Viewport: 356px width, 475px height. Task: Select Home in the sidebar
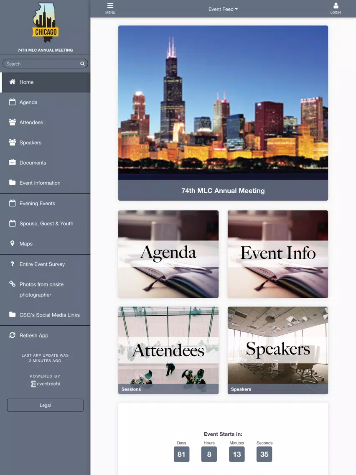point(45,82)
